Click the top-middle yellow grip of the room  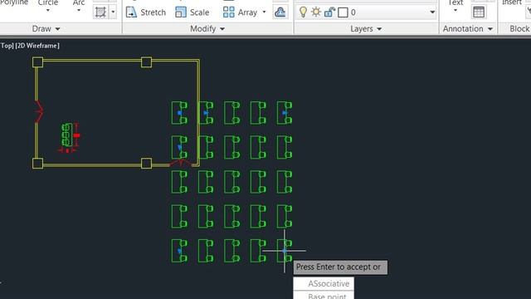tap(146, 62)
